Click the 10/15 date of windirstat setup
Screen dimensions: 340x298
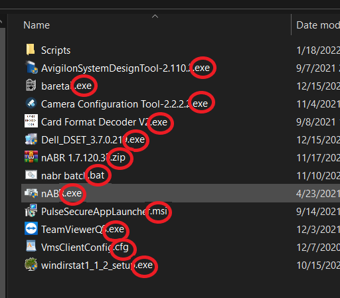click(x=318, y=265)
